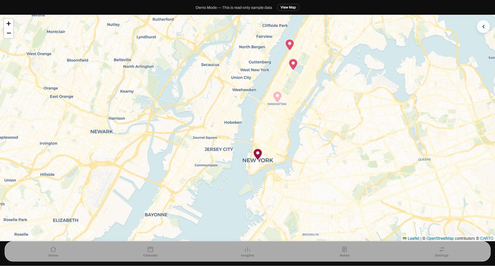Open the collapsed side panel chevron

pyautogui.click(x=483, y=27)
